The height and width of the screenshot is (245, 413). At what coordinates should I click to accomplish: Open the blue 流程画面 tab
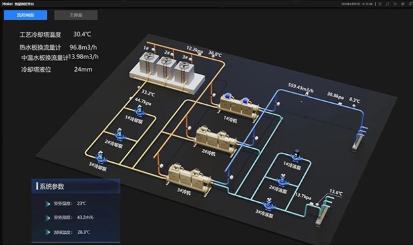click(x=25, y=15)
